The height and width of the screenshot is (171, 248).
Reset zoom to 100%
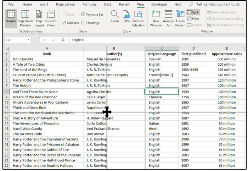(x=126, y=16)
